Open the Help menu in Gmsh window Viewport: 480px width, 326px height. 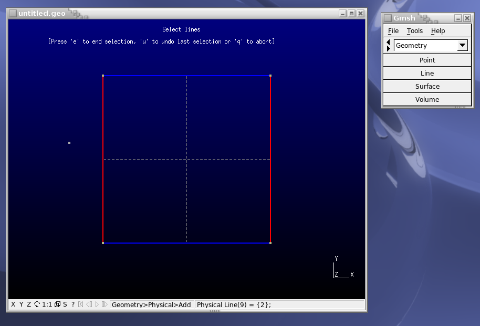click(438, 31)
